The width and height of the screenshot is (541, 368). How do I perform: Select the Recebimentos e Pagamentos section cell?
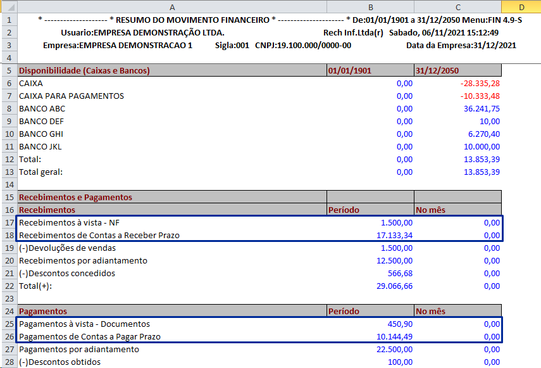coord(75,197)
